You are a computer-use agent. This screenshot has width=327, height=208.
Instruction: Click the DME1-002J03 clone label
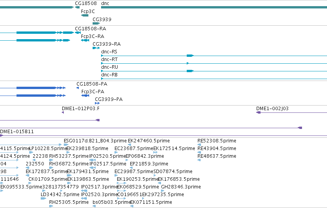pyautogui.click(x=272, y=109)
